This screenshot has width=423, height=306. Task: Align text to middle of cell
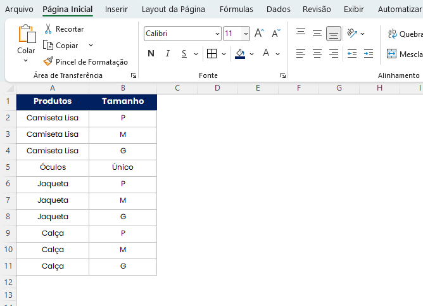tap(317, 34)
